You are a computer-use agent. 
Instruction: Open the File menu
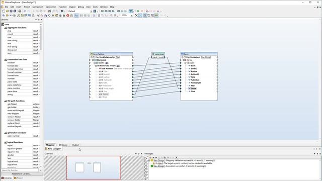pos(7,7)
